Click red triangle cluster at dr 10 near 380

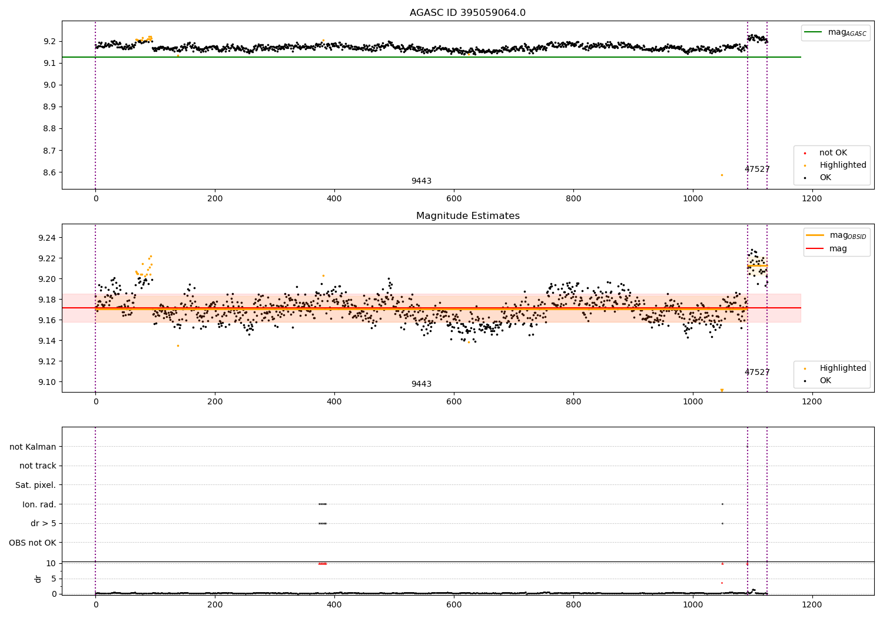tap(322, 563)
